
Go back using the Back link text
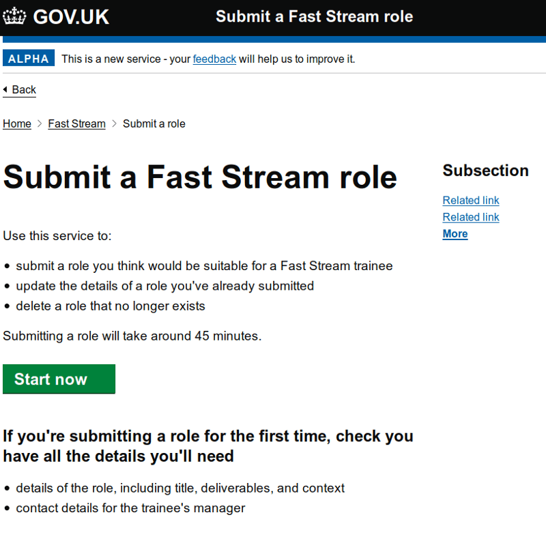24,90
